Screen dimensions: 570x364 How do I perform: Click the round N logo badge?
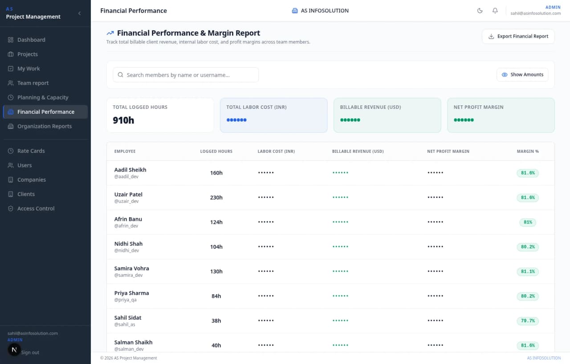[x=14, y=350]
